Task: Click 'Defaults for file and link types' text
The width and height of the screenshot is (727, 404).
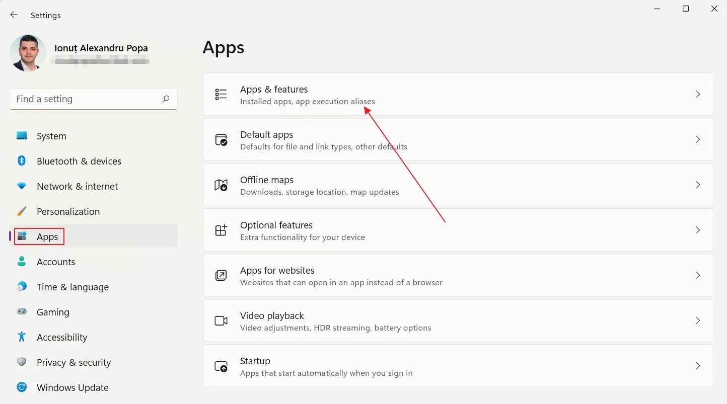Action: pyautogui.click(x=324, y=147)
